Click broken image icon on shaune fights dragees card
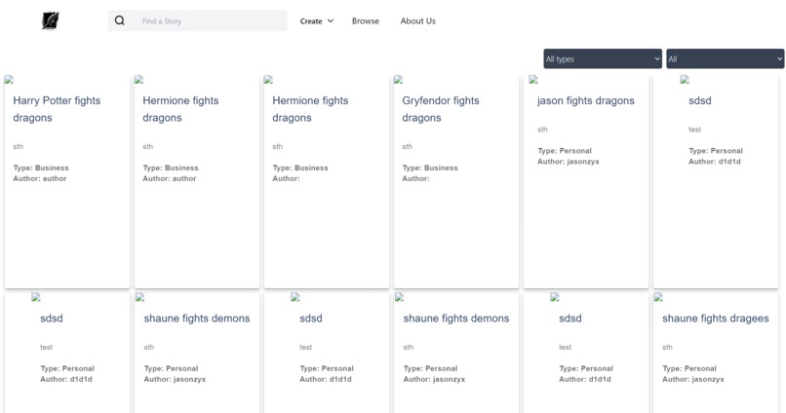Screen dimensions: 786x413 pyautogui.click(x=658, y=297)
